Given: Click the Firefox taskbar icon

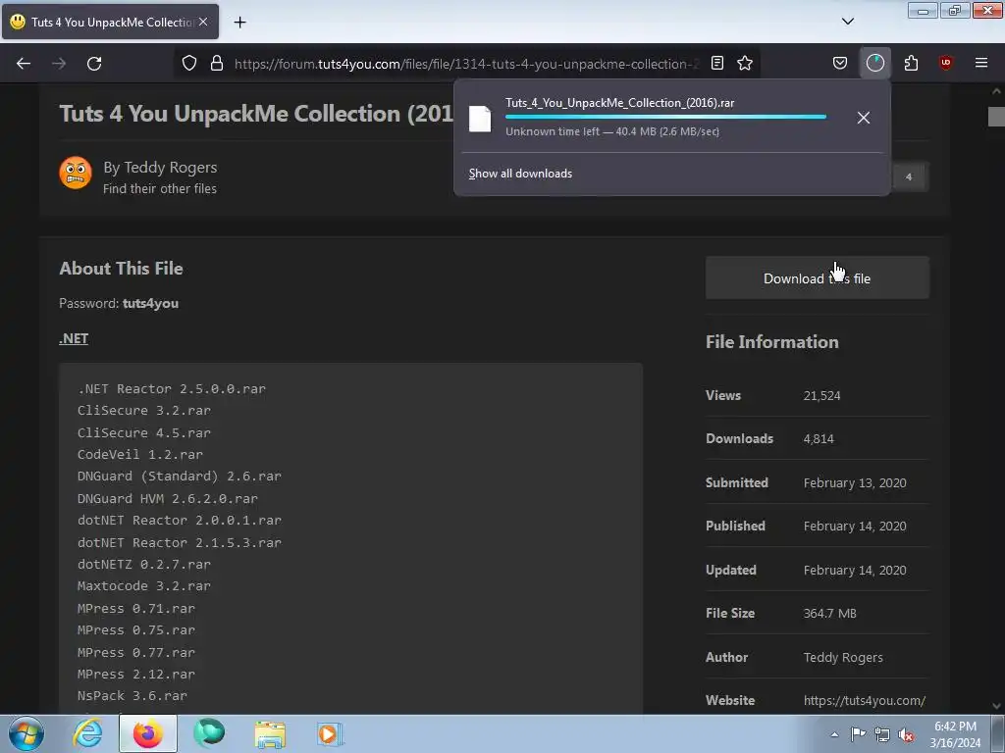Looking at the screenshot, I should (x=147, y=733).
